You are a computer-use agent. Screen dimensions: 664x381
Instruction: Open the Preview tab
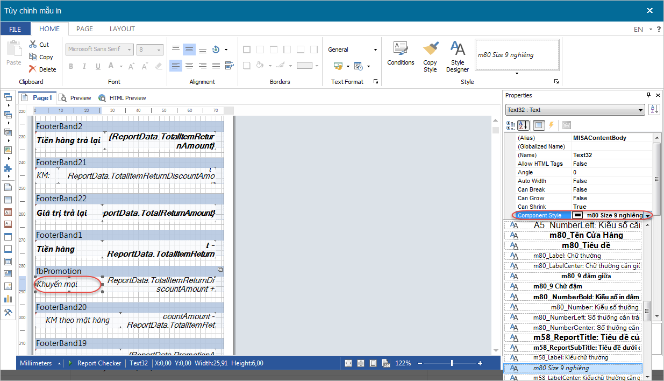76,98
